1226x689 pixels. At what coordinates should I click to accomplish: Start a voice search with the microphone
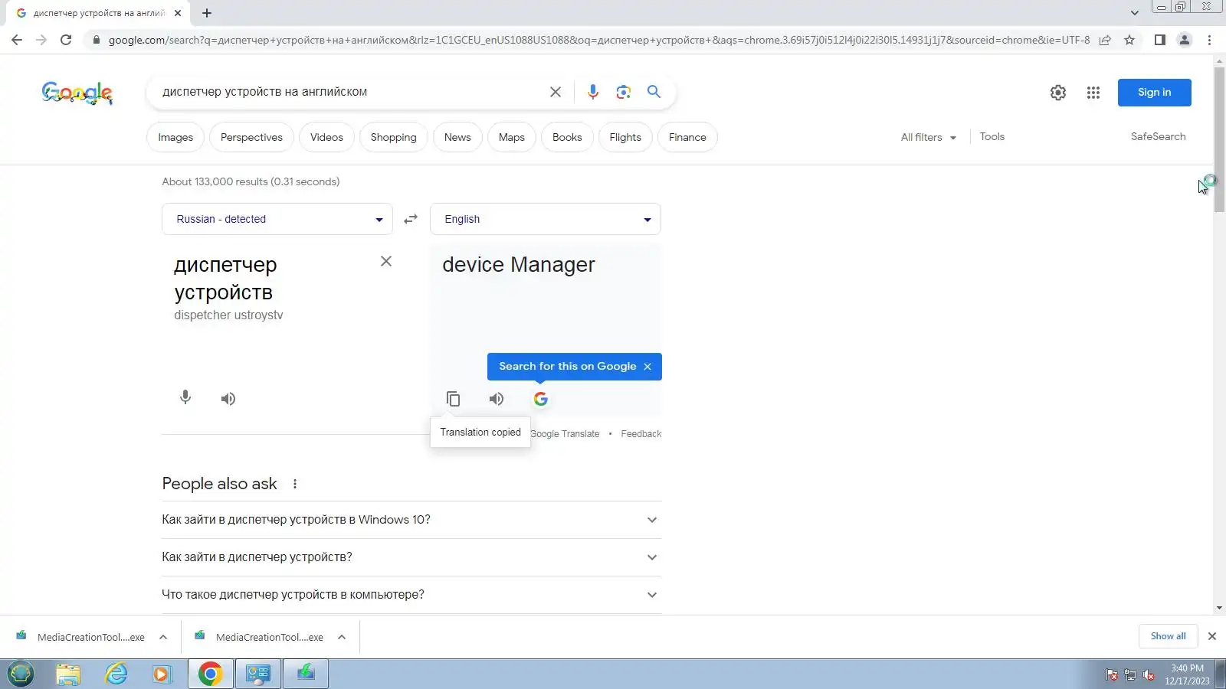(593, 92)
